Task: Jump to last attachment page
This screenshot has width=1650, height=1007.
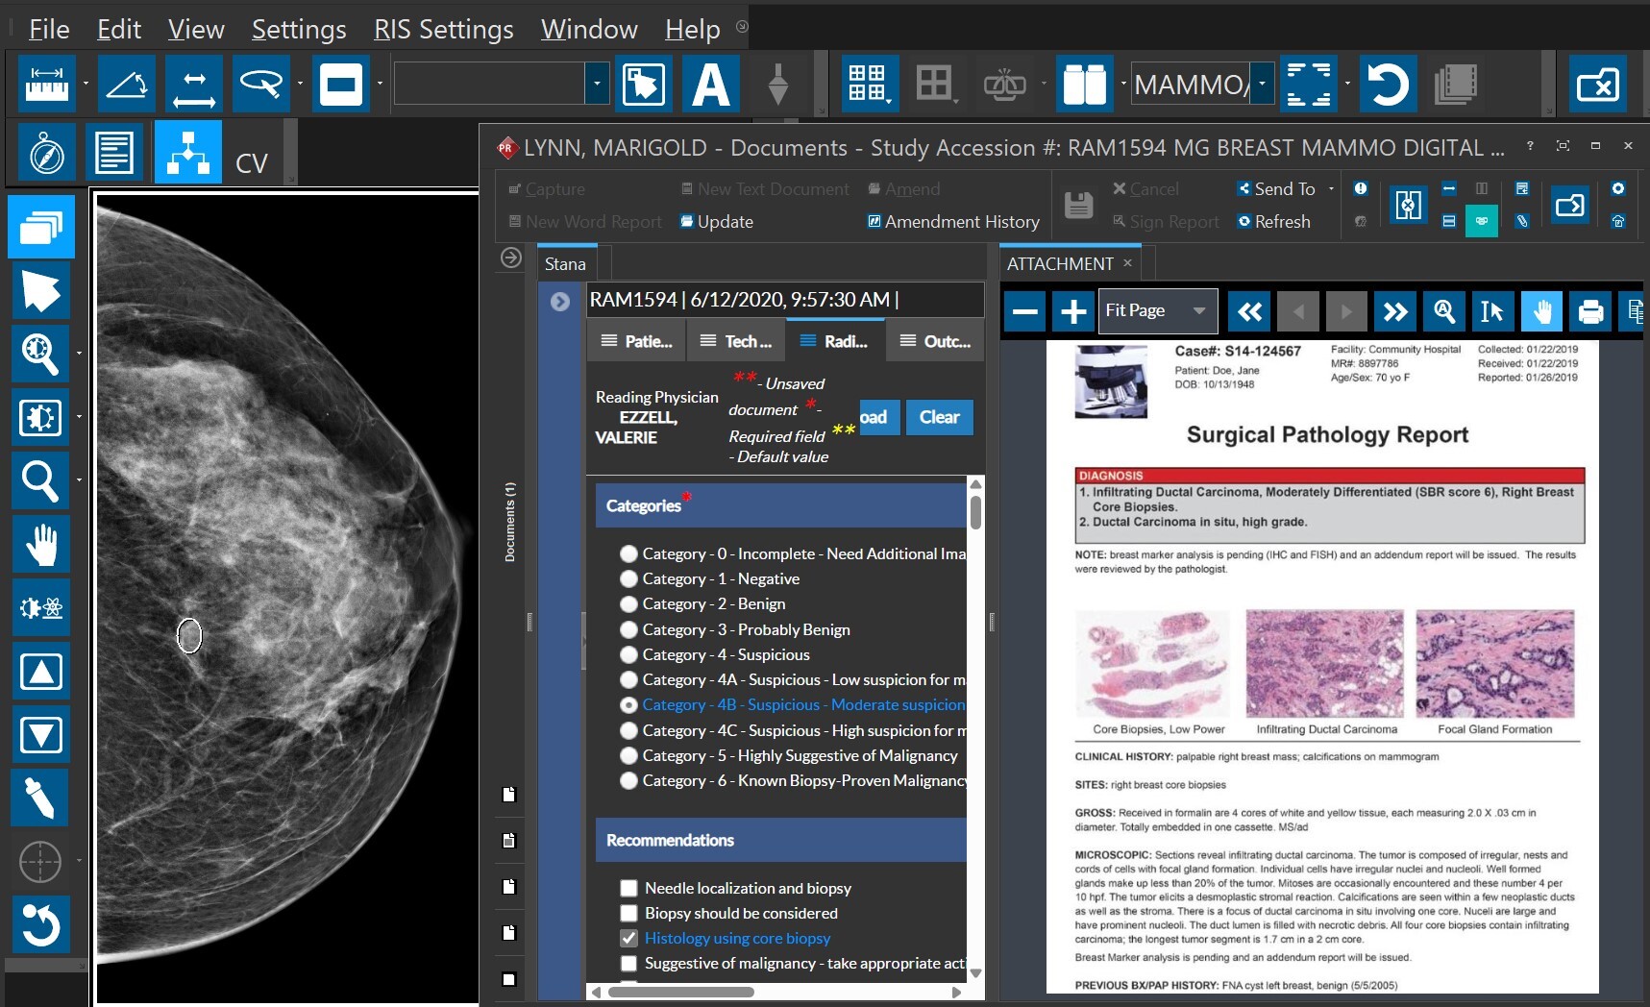Action: point(1395,311)
